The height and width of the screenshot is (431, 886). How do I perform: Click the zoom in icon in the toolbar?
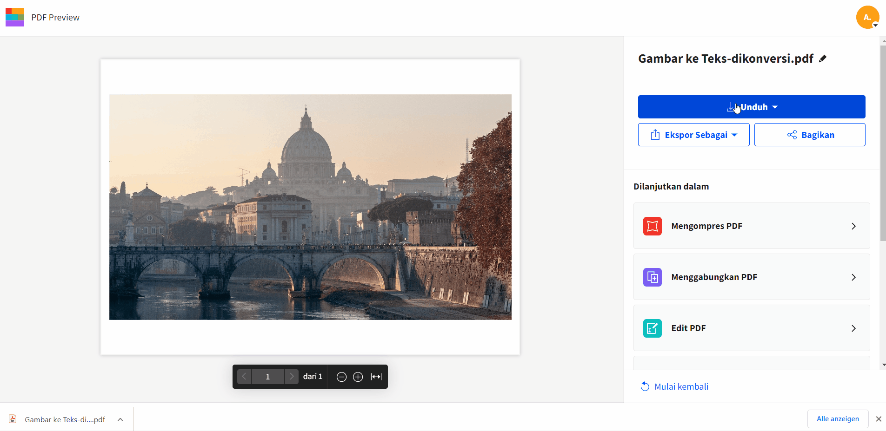click(358, 377)
